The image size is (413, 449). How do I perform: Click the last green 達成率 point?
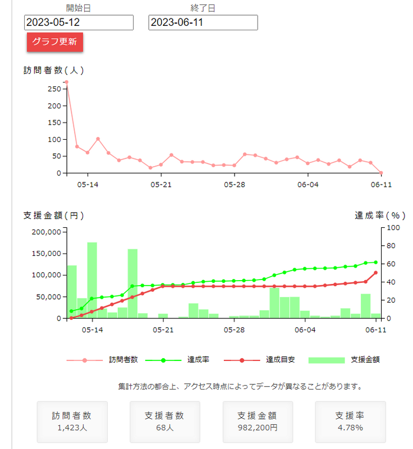coord(376,262)
